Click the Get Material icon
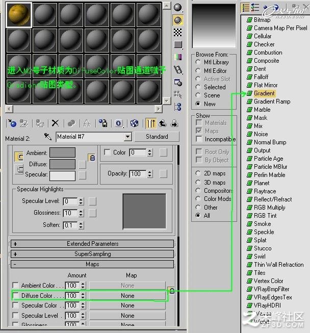310x333 pixels. point(12,123)
